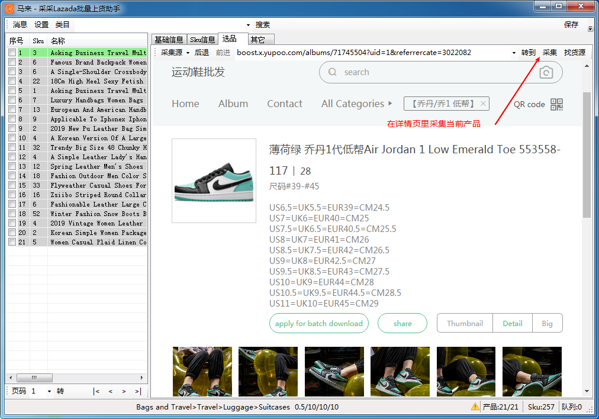This screenshot has width=599, height=419.
Task: Click the 前进 forward button
Action: [x=223, y=52]
